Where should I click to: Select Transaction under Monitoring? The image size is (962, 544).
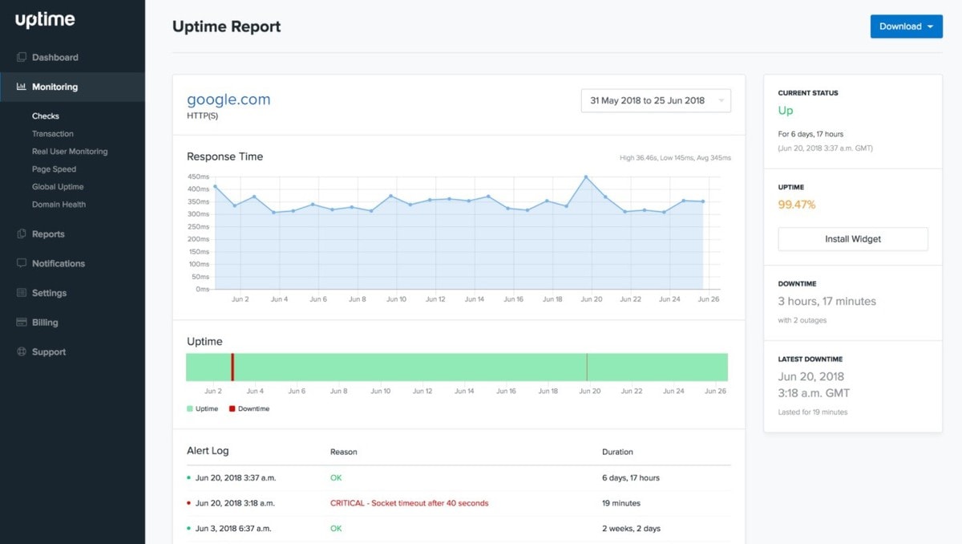53,134
